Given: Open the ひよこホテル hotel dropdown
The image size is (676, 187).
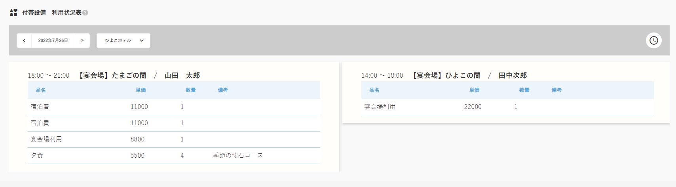Looking at the screenshot, I should point(123,40).
